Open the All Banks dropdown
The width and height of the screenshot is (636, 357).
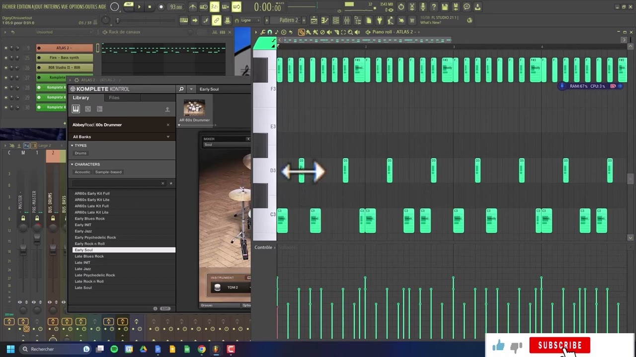click(x=122, y=137)
